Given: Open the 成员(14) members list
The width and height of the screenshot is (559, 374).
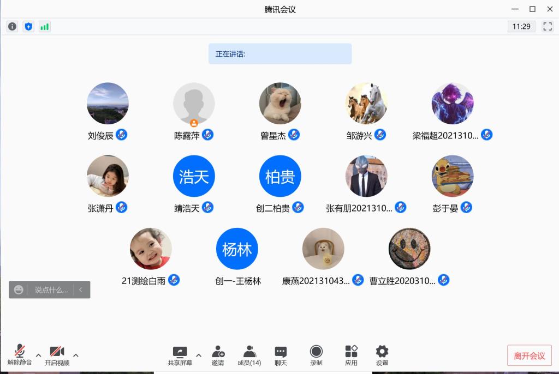Looking at the screenshot, I should pyautogui.click(x=249, y=356).
